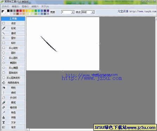Screen dimensions: 157x131
Task: Open the 编辑(E) edit menu
Action: point(15,6)
